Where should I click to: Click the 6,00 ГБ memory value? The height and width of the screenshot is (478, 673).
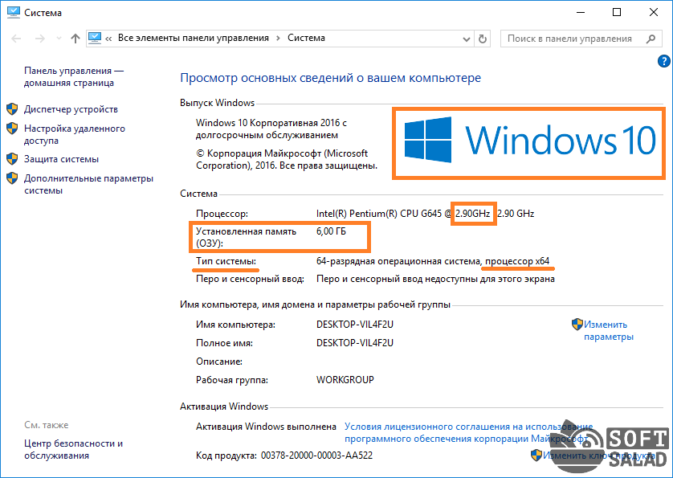(x=331, y=231)
